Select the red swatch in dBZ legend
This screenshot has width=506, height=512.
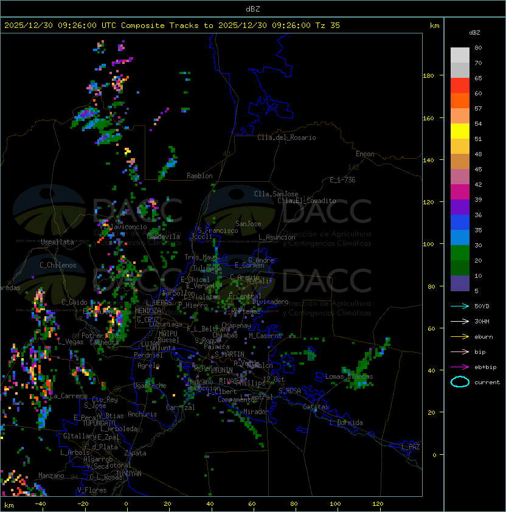coord(460,86)
